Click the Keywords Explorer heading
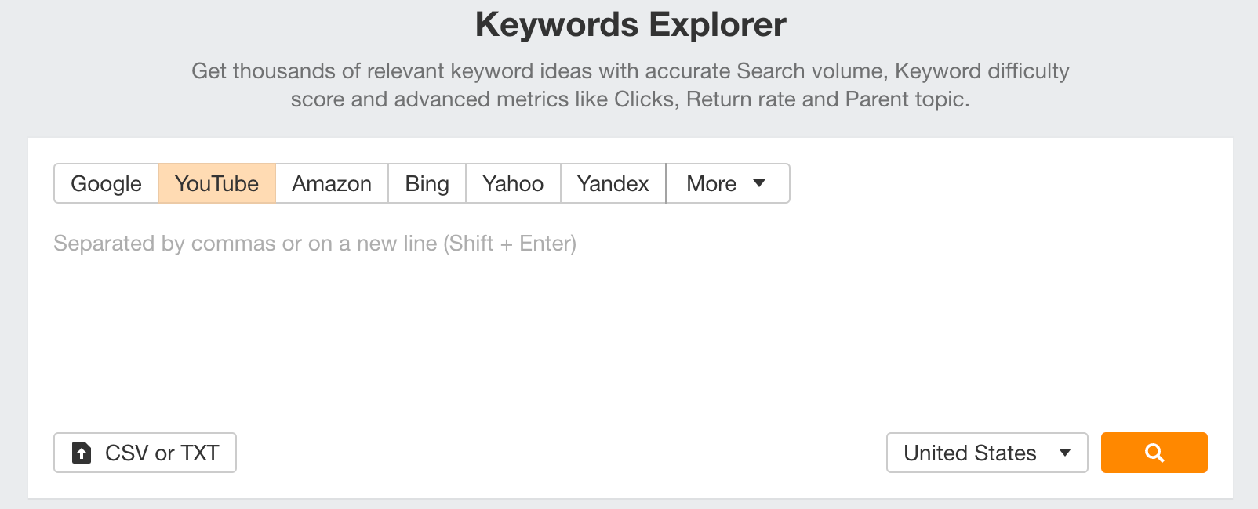Viewport: 1258px width, 509px height. 631,24
